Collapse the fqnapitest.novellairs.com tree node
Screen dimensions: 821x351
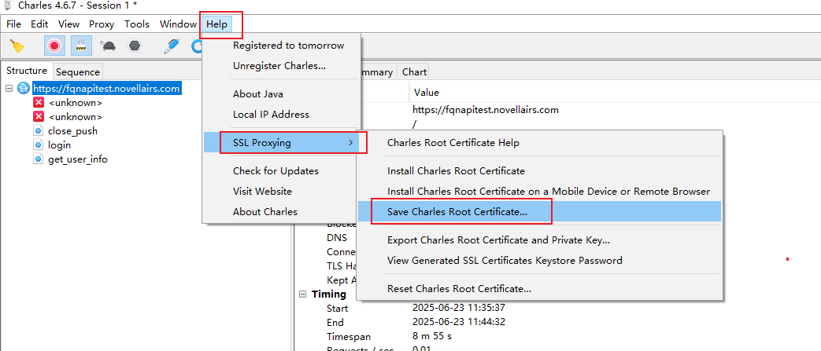click(x=9, y=89)
